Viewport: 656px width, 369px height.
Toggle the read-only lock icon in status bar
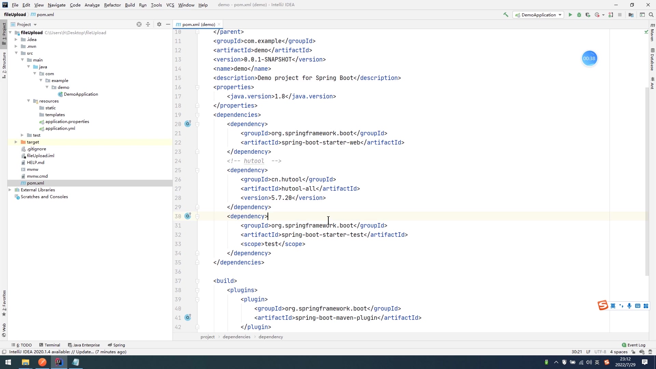633,352
